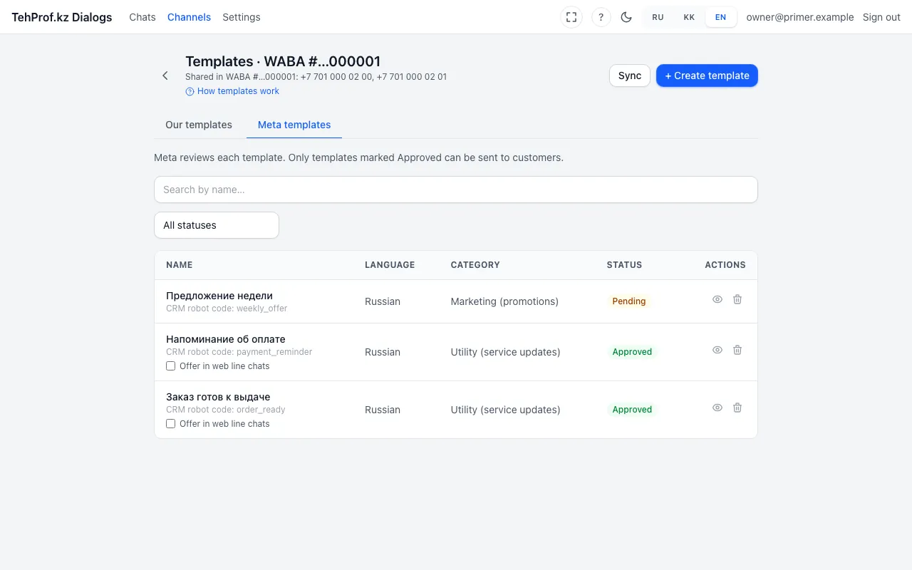Open the Chats section
The image size is (912, 570).
coord(142,17)
